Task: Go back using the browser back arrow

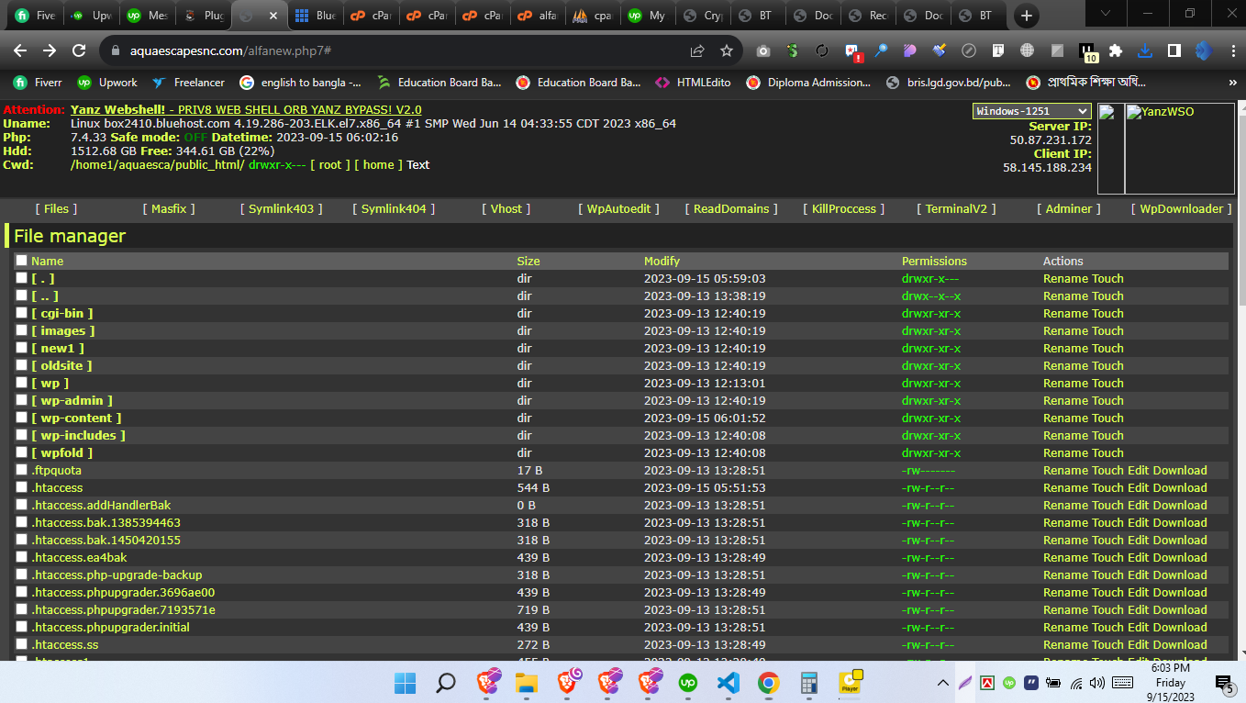Action: [20, 50]
